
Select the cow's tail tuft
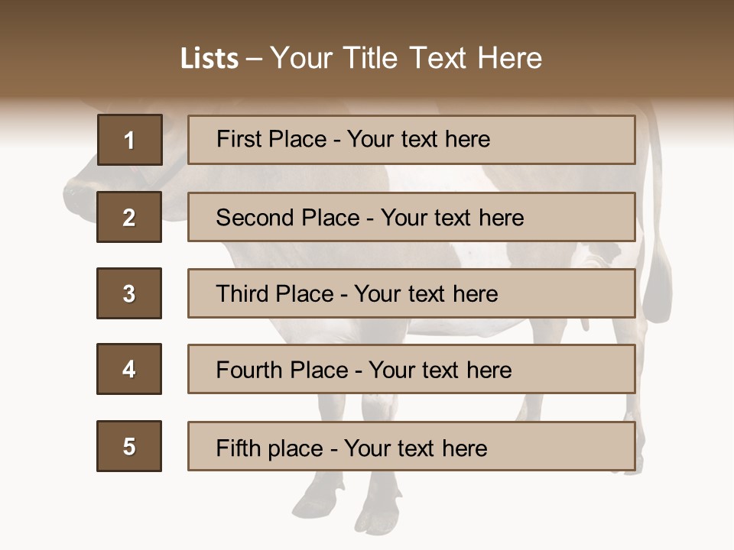(x=658, y=290)
